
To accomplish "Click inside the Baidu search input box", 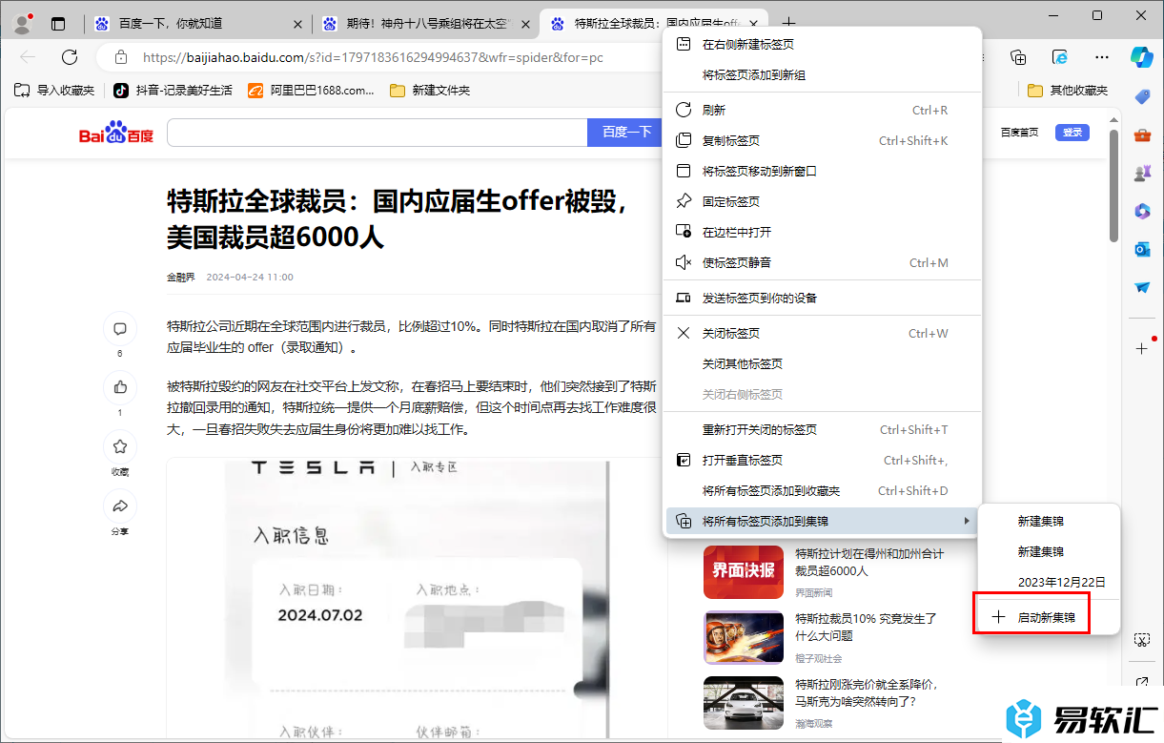I will click(377, 133).
